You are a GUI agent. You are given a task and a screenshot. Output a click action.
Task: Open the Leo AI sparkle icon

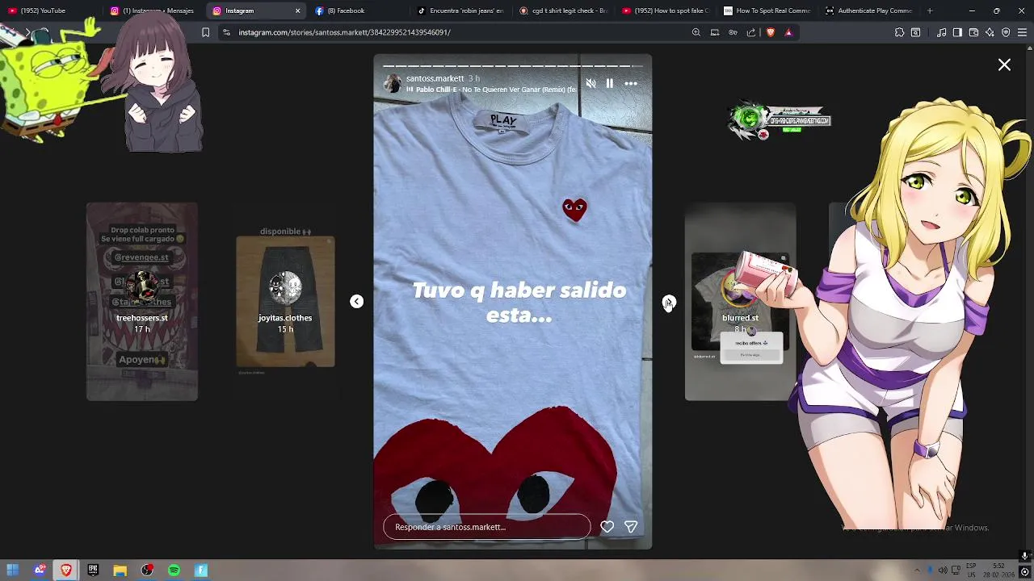990,32
